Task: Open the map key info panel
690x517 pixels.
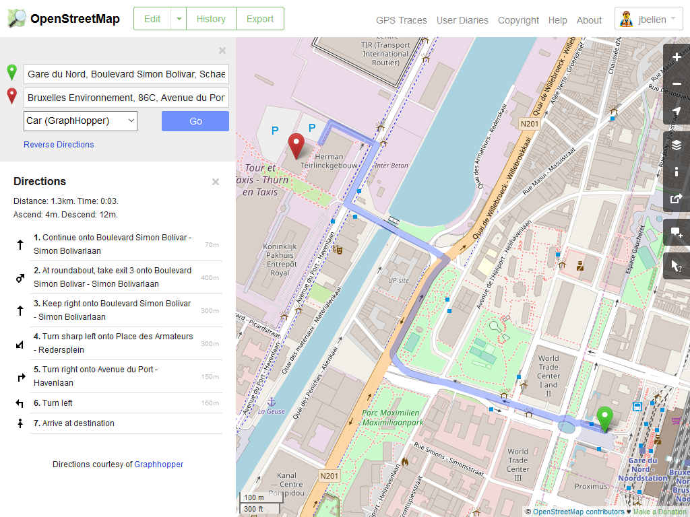Action: click(677, 172)
